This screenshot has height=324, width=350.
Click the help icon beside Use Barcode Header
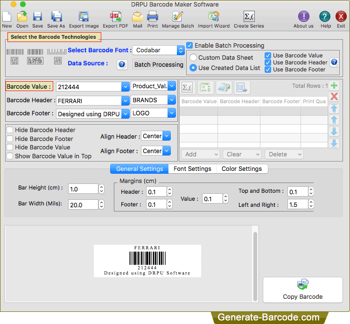point(334,62)
